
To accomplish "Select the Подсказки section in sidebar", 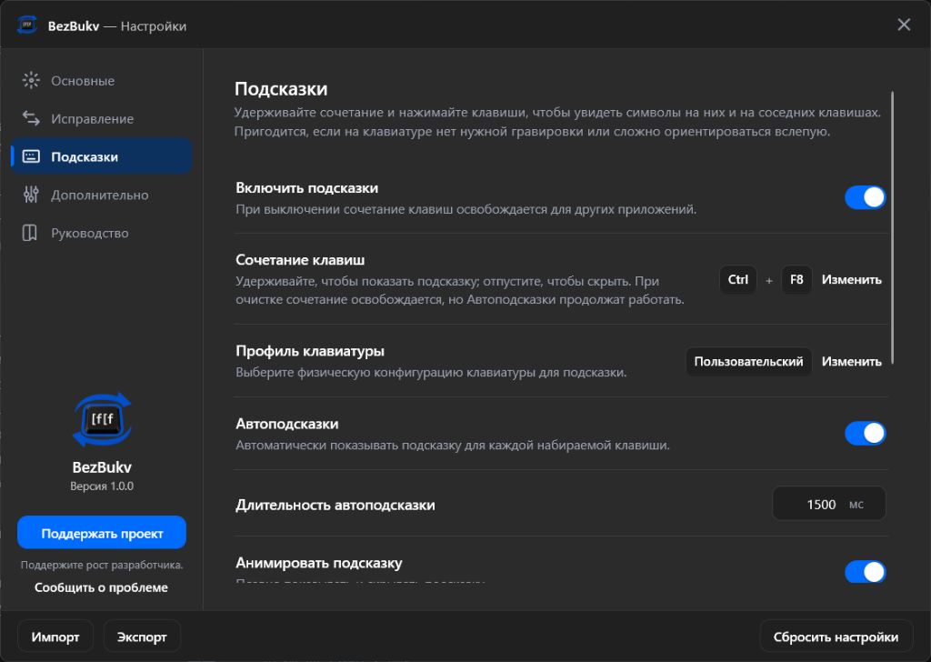I will pos(102,156).
